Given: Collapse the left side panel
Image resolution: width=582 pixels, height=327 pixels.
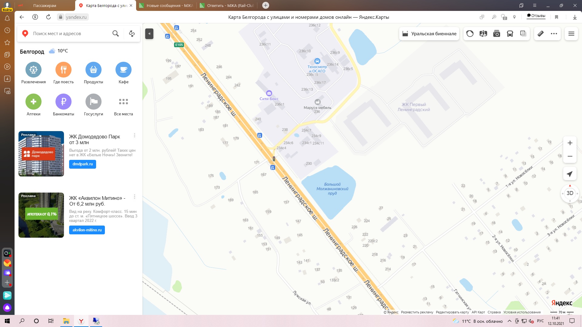Looking at the screenshot, I should pos(149,34).
